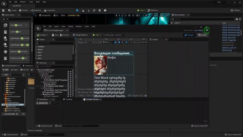
Task: Open Asset menu in widget editor
Action: 57,27
